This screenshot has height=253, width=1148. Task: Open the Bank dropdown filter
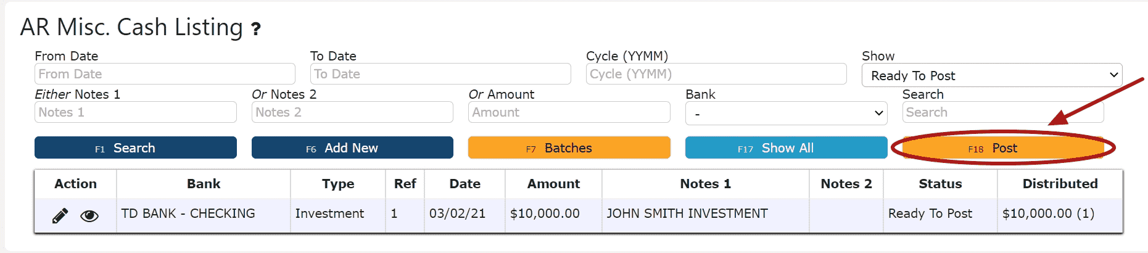click(x=787, y=114)
